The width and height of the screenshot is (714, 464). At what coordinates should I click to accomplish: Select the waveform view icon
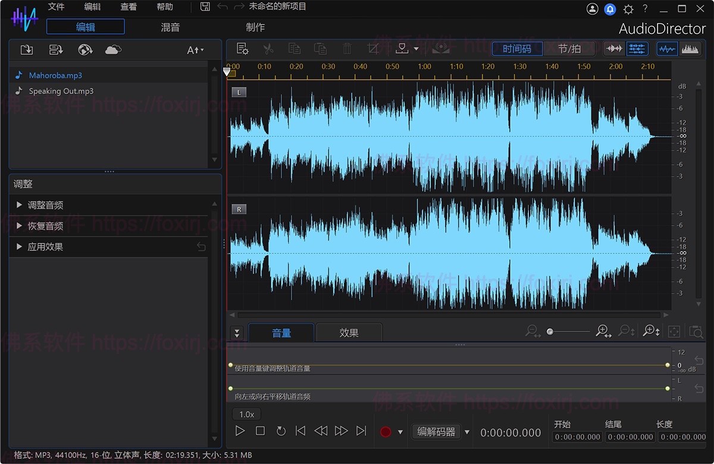pos(666,49)
